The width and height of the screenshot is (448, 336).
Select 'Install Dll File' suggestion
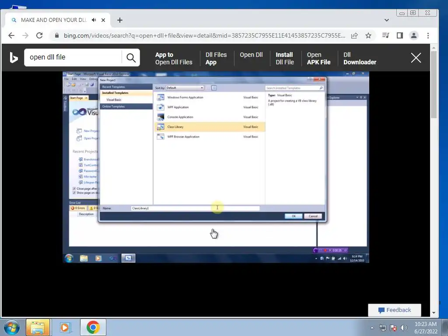pyautogui.click(x=284, y=58)
